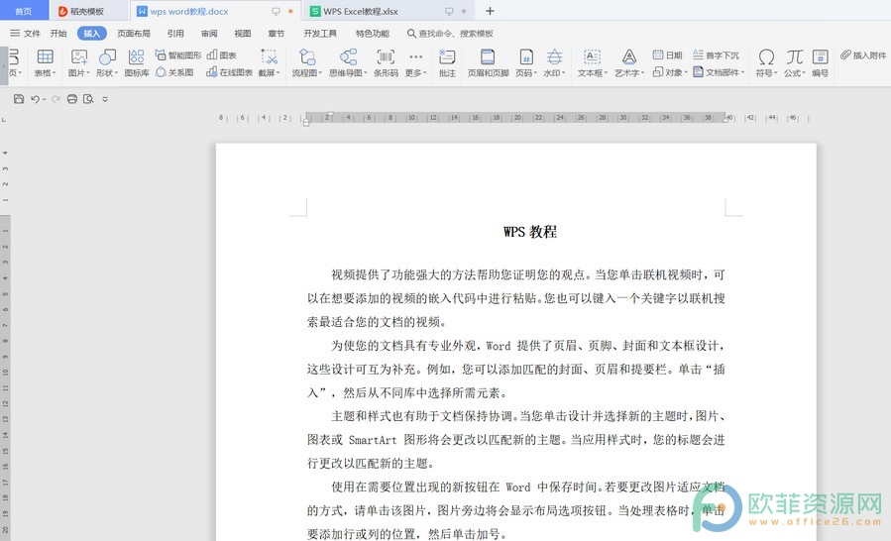Click the 查找命令 search command field

click(x=451, y=34)
